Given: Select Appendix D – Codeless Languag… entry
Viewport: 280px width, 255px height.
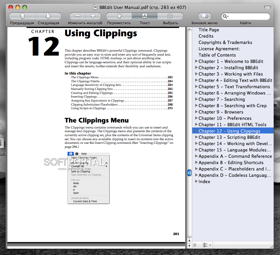Looking at the screenshot, I should click(x=235, y=175).
